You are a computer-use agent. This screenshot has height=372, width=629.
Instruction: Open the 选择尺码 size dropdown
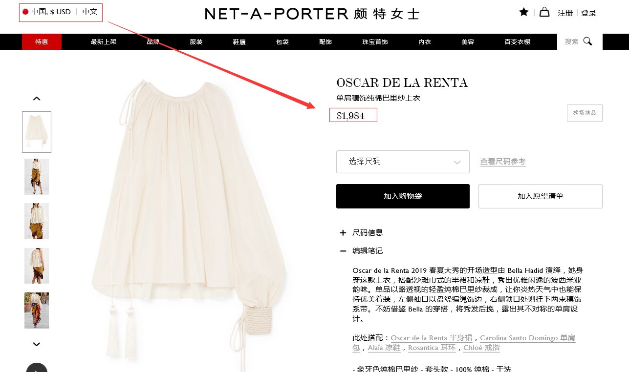click(x=403, y=162)
